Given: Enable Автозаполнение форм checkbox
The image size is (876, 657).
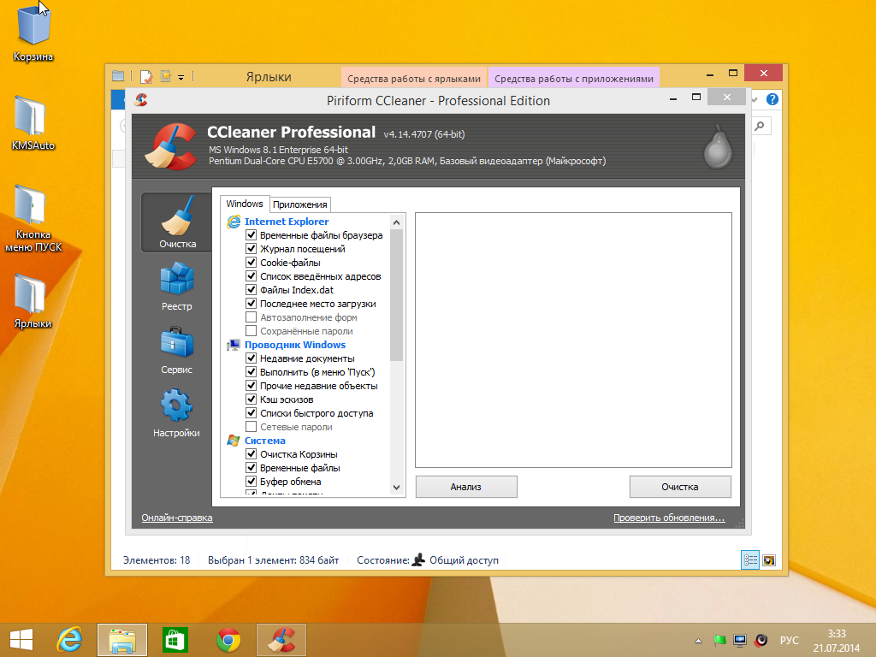Looking at the screenshot, I should (x=252, y=317).
